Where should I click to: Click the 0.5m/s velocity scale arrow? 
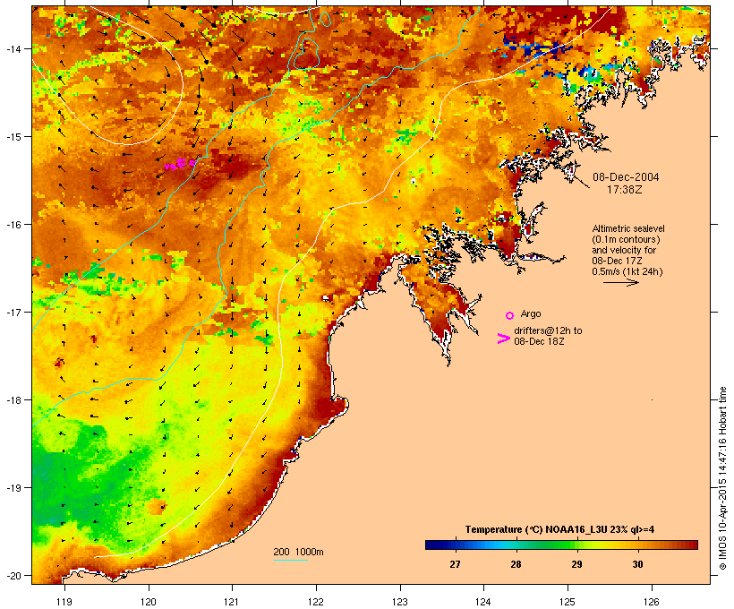[x=620, y=282]
